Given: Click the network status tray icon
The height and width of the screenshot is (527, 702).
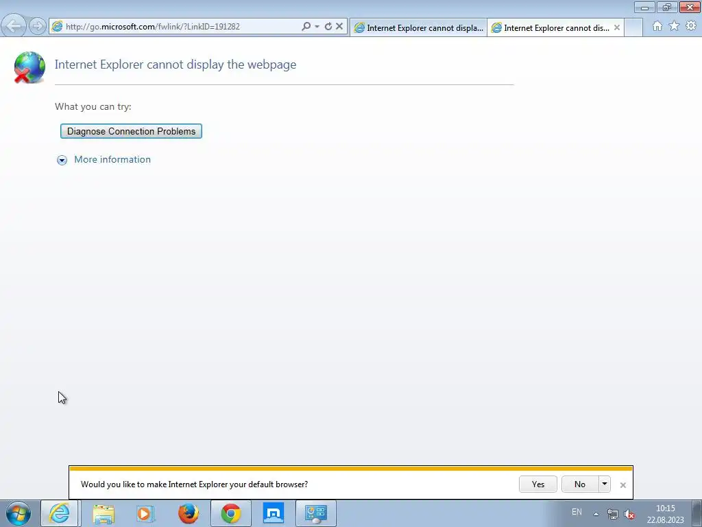Looking at the screenshot, I should click(612, 514).
